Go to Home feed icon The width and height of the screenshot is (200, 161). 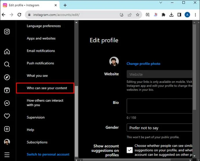(x=7, y=52)
